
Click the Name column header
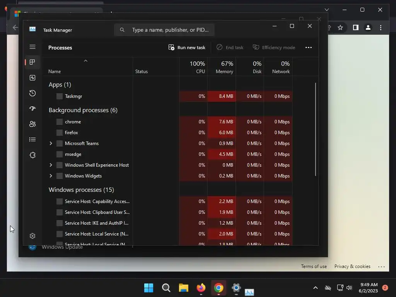point(88,67)
